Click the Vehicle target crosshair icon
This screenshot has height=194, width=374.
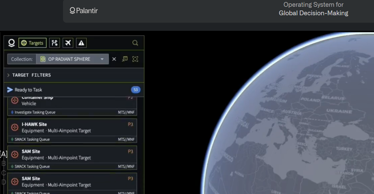[15, 100]
